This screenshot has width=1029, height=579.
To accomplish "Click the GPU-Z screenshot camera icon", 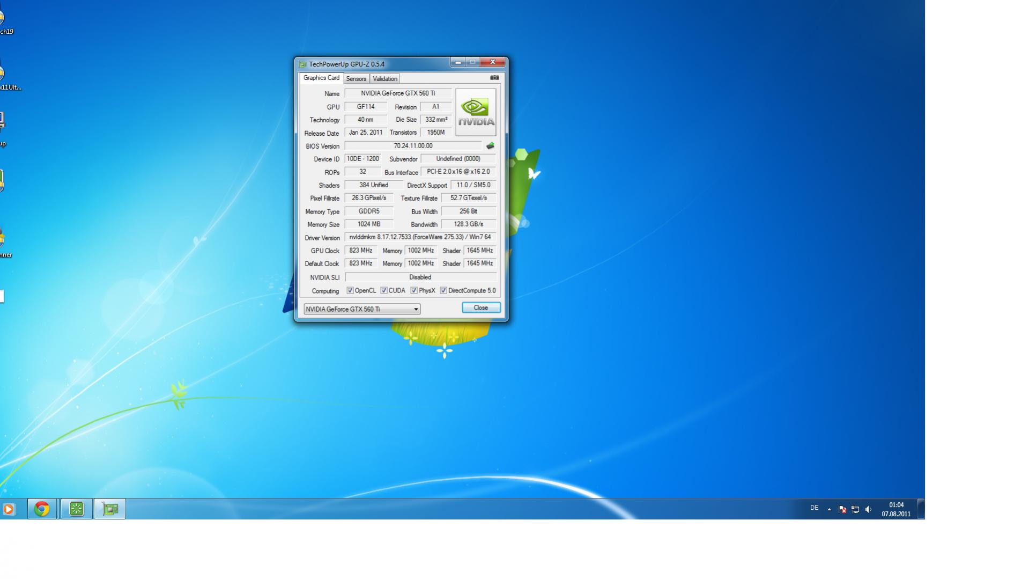I will click(x=494, y=78).
